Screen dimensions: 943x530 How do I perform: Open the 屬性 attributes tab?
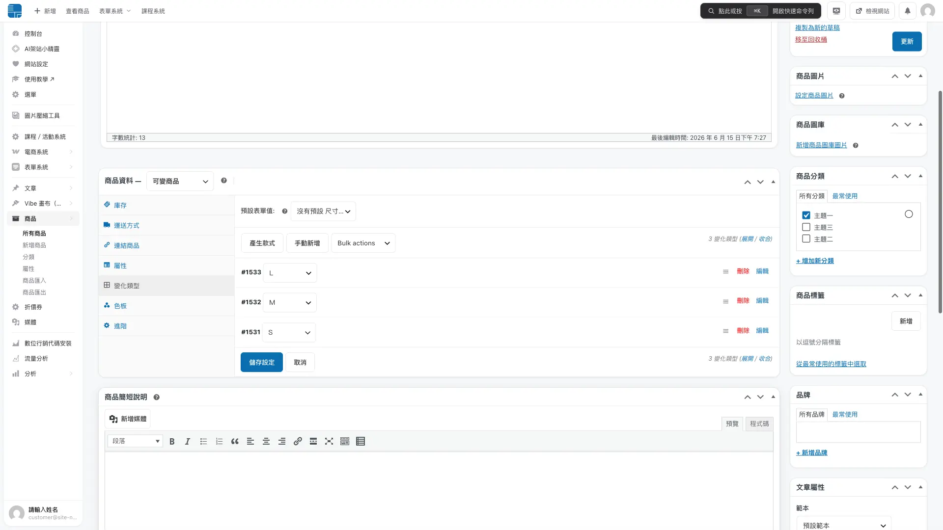tap(166, 265)
